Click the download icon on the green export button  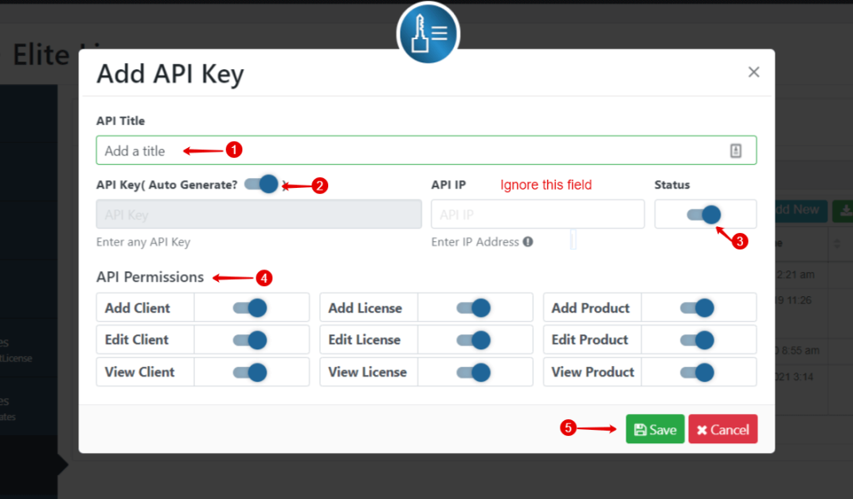click(846, 210)
